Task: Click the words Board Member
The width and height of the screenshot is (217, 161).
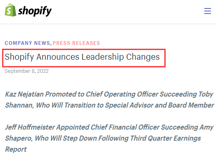Action: (x=191, y=105)
